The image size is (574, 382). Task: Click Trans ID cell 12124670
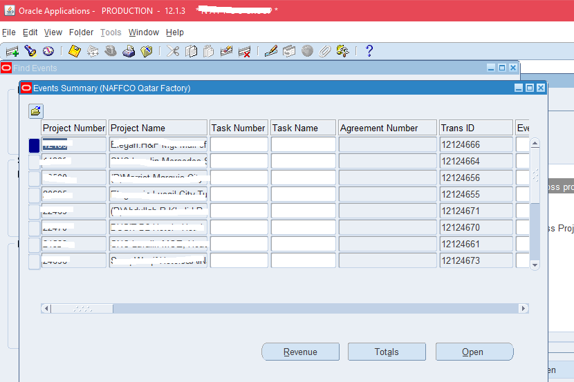[476, 227]
